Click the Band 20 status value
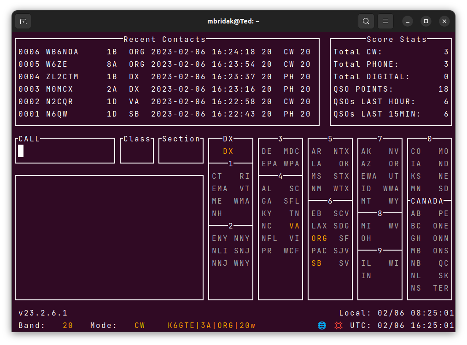Image resolution: width=467 pixels, height=345 pixels. 68,325
